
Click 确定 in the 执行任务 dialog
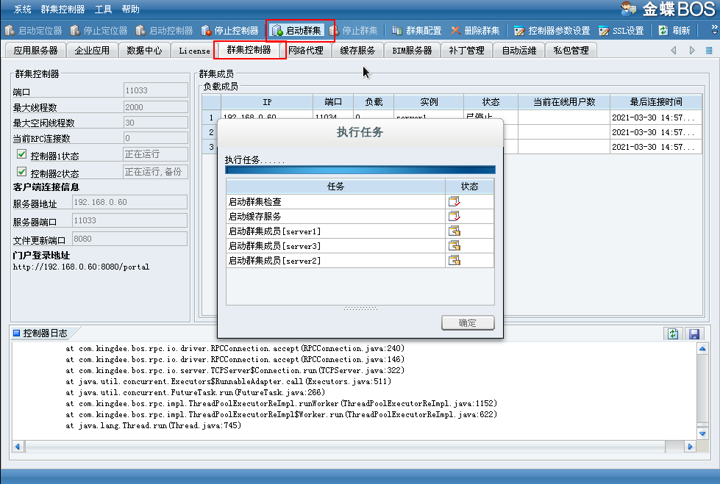coord(468,323)
